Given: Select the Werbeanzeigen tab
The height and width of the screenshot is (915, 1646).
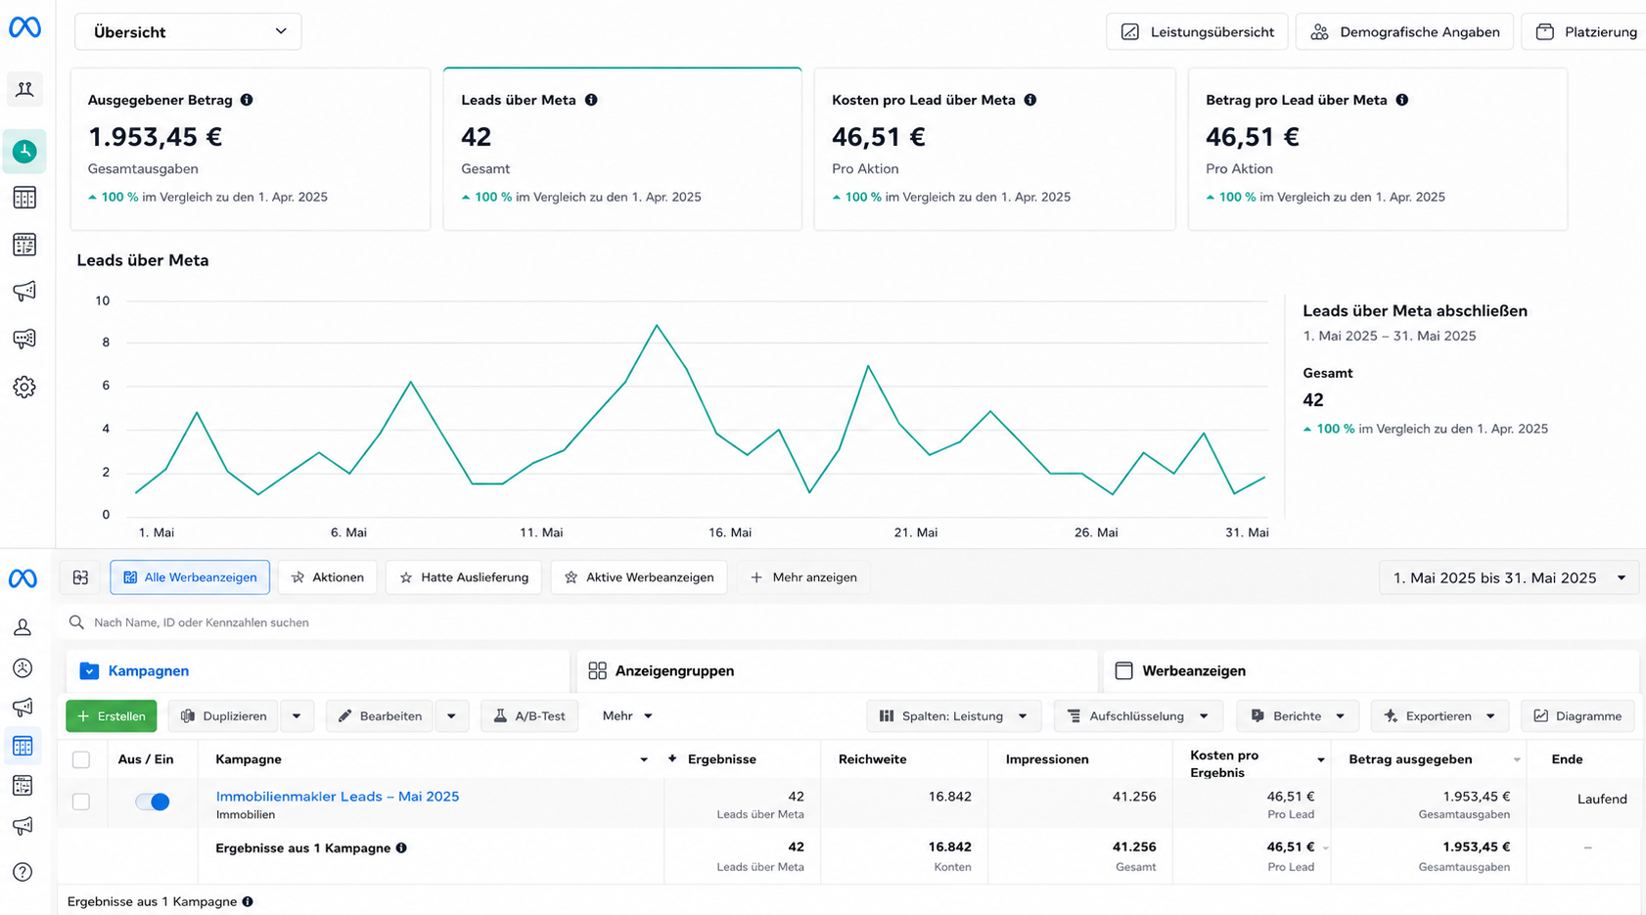Looking at the screenshot, I should point(1371,670).
